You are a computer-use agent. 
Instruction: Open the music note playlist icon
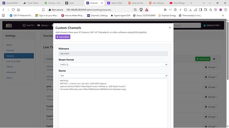point(195,10)
